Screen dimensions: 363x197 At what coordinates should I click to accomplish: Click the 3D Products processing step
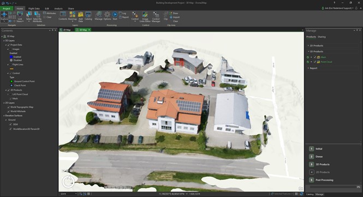319,164
